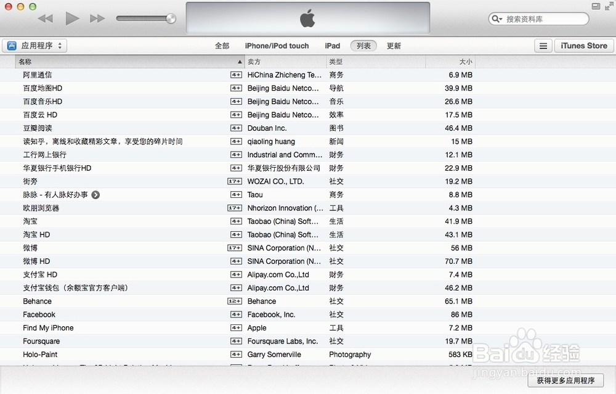Click the 17+ rating badge for 街旁
The height and width of the screenshot is (394, 616).
pos(235,181)
